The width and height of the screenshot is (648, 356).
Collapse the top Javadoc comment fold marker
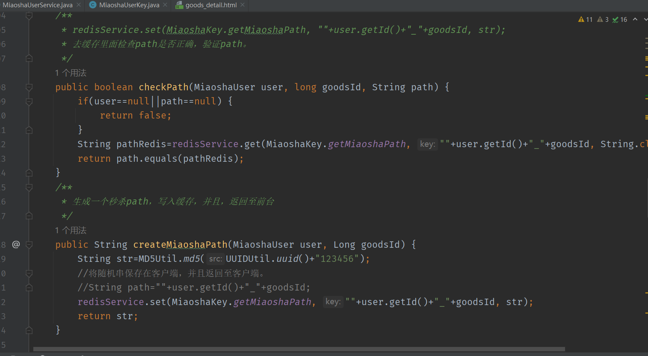coord(29,16)
